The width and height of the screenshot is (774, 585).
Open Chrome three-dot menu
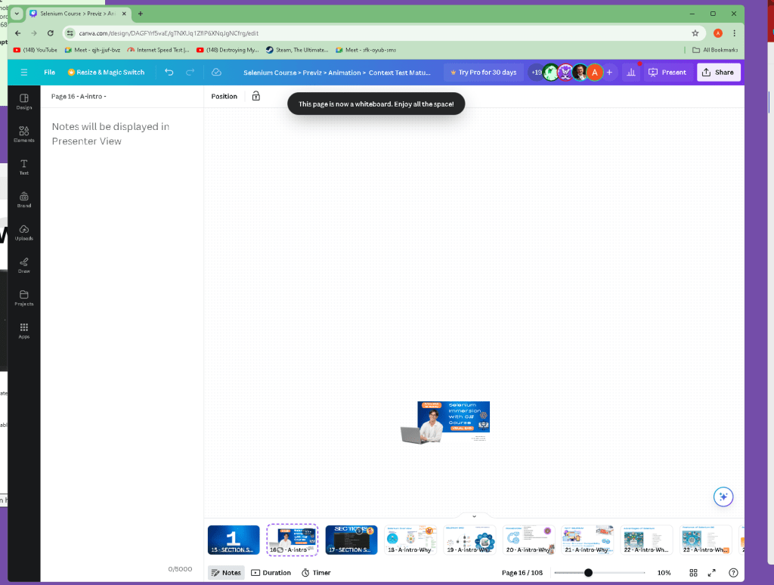coord(734,33)
